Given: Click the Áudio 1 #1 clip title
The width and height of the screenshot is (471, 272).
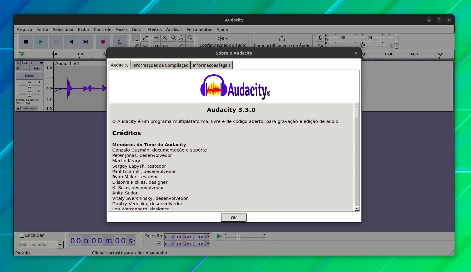Looking at the screenshot, I should (x=67, y=64).
